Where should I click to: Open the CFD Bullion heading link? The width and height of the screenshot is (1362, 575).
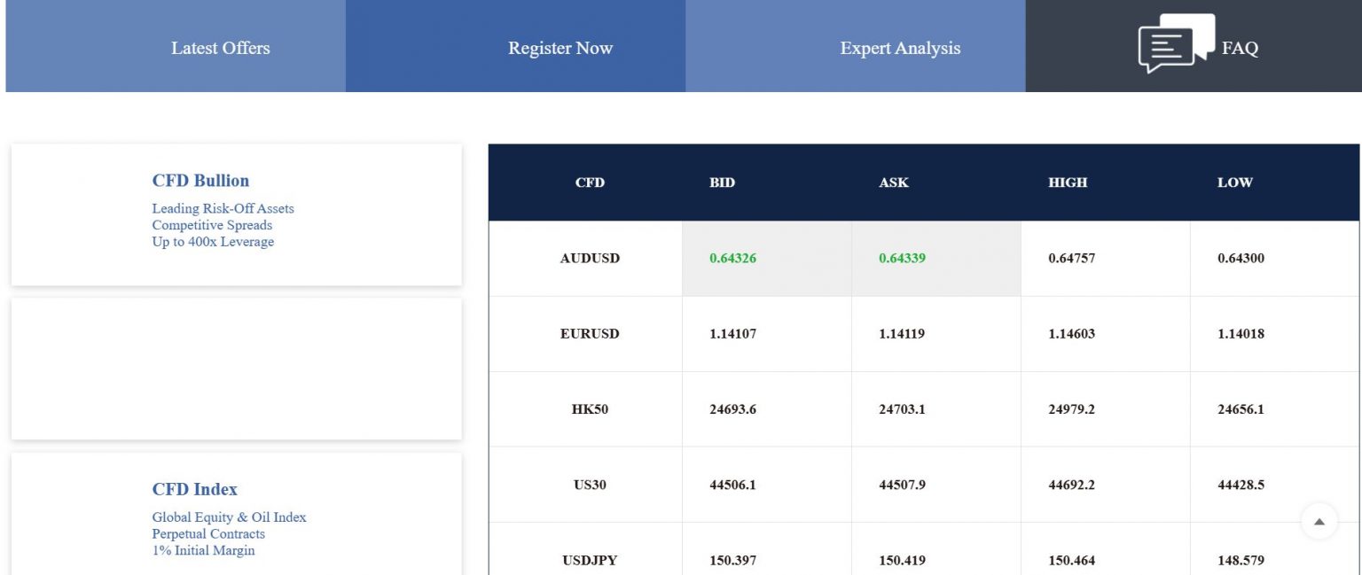200,181
